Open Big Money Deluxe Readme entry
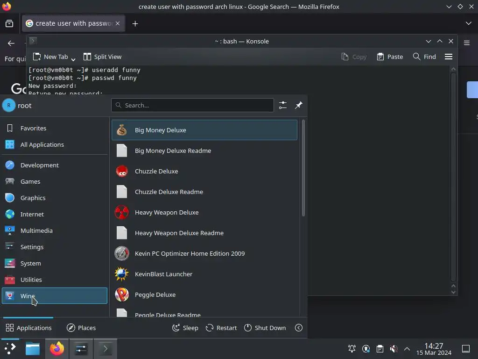This screenshot has height=359, width=478. 204,151
